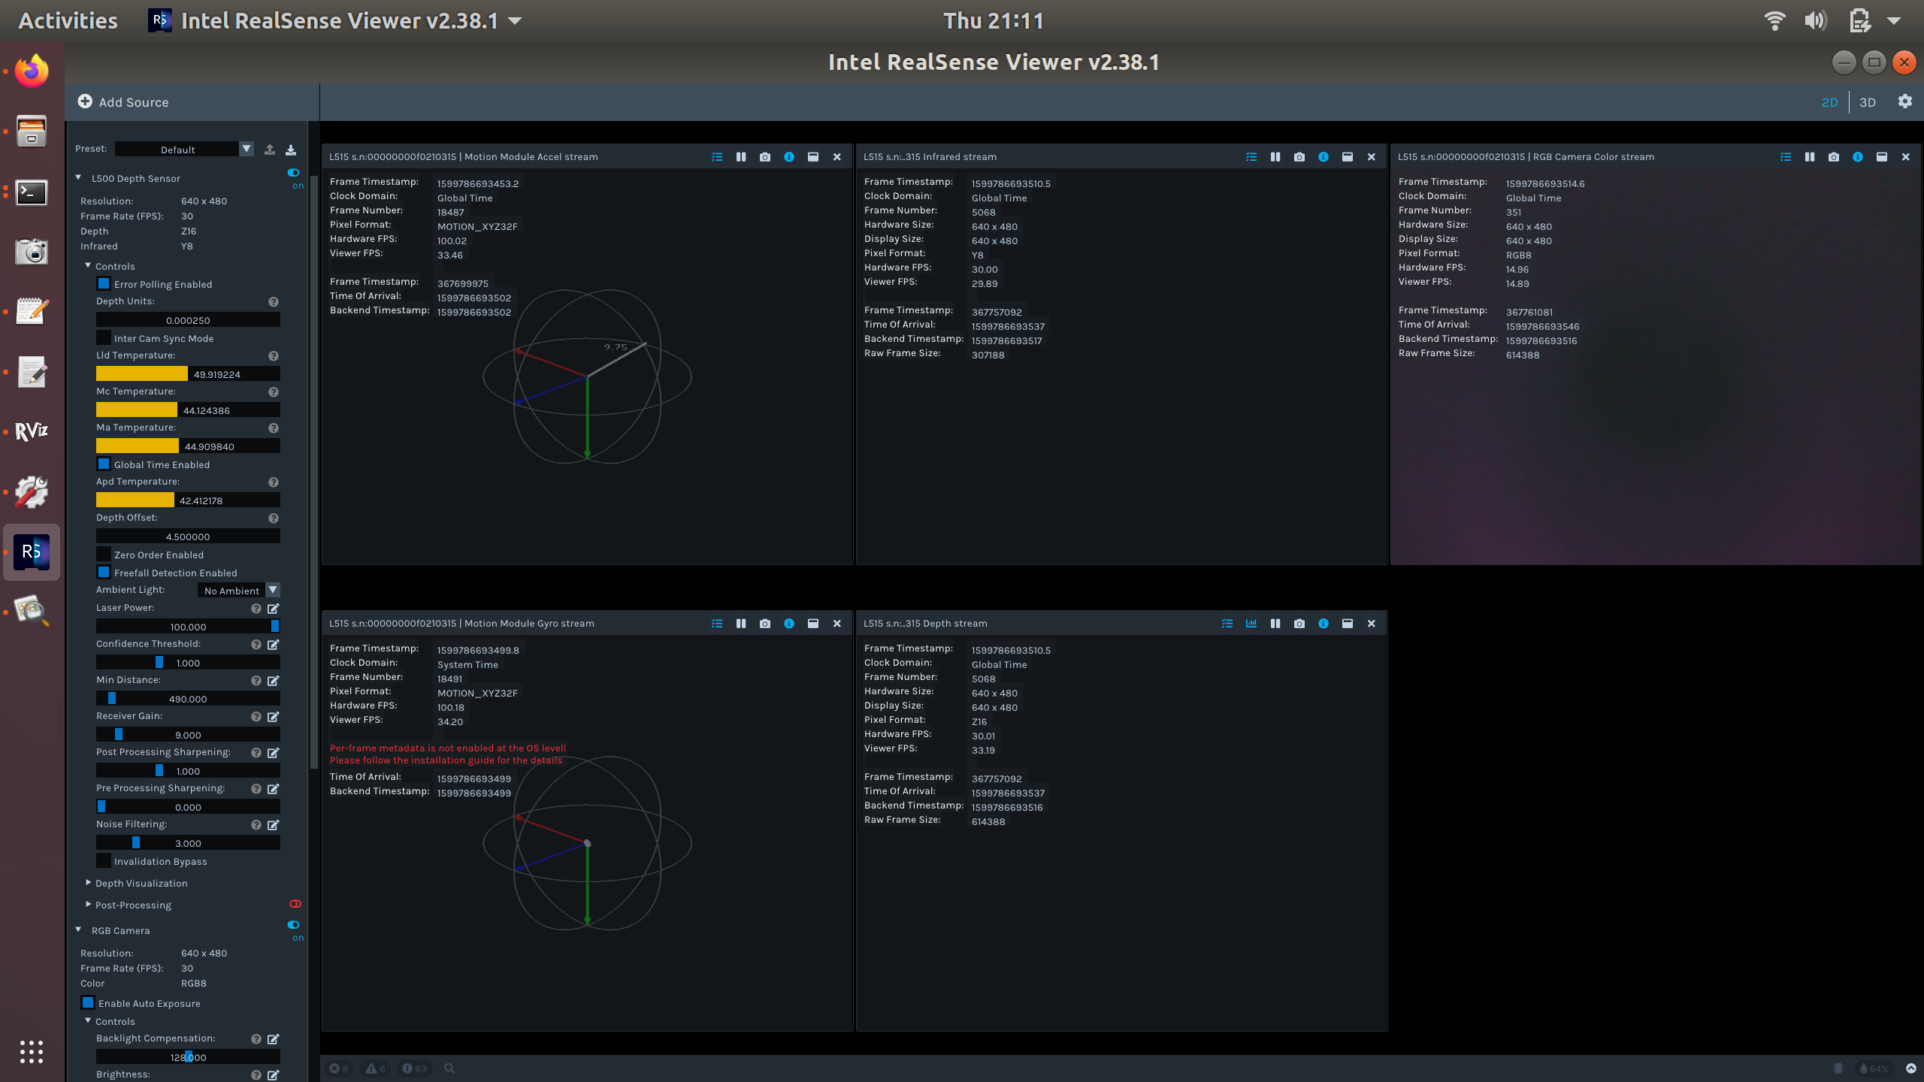Pause the Motion Module Accel stream
1924x1082 pixels.
coord(741,157)
